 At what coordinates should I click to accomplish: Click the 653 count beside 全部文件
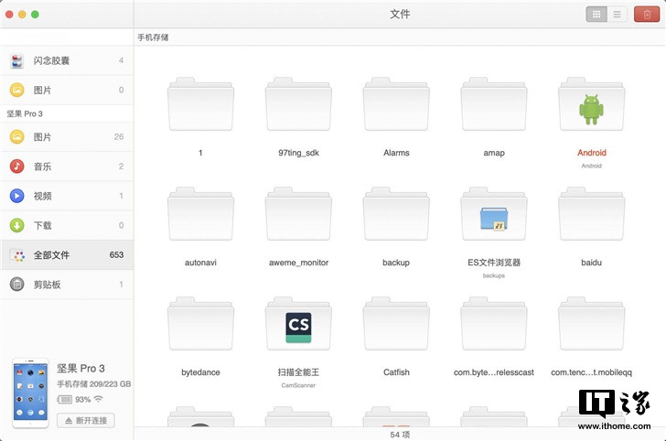116,255
